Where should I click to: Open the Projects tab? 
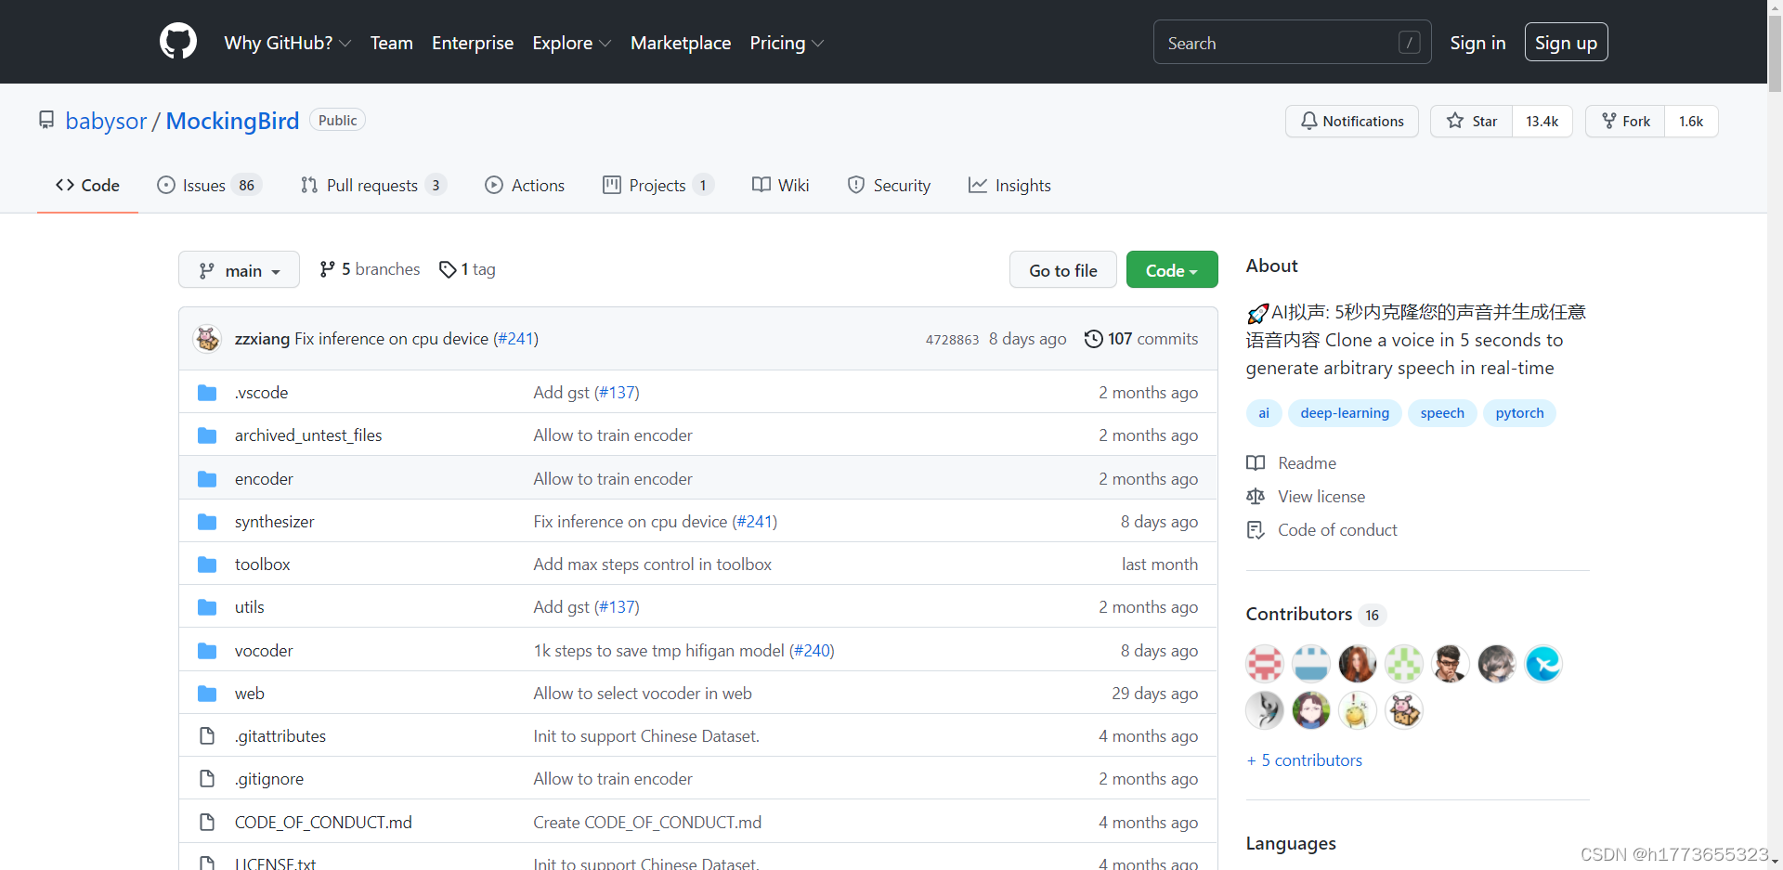pos(658,186)
